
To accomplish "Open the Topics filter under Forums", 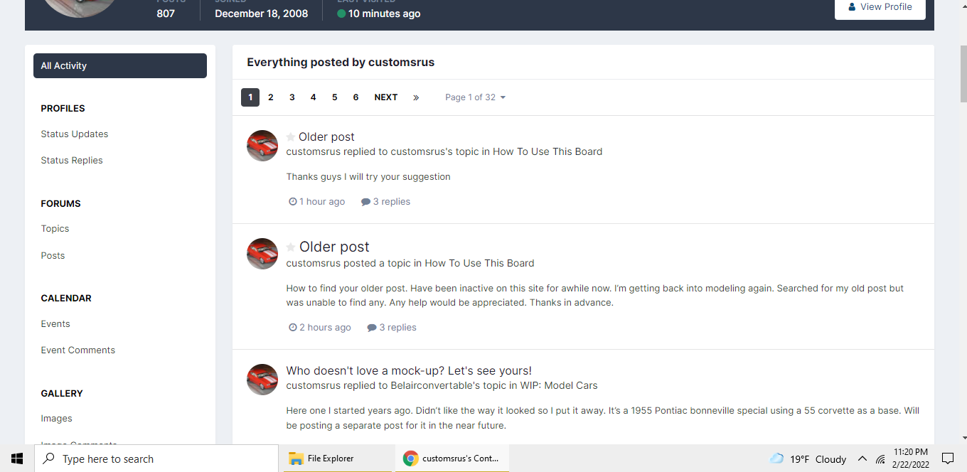I will coord(55,228).
